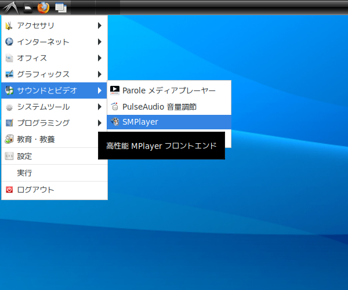Click the 設定 preferences icon
348x290 pixels.
(9, 156)
